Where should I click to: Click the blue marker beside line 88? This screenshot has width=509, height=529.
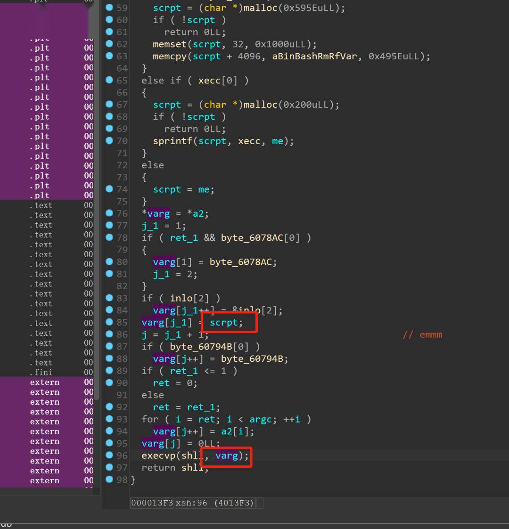pos(109,358)
